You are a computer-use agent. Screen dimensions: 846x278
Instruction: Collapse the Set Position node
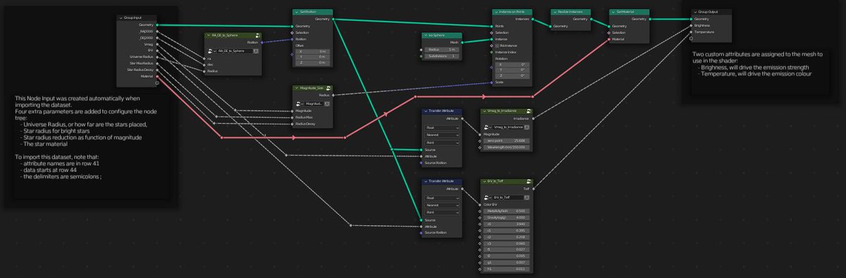pyautogui.click(x=296, y=13)
